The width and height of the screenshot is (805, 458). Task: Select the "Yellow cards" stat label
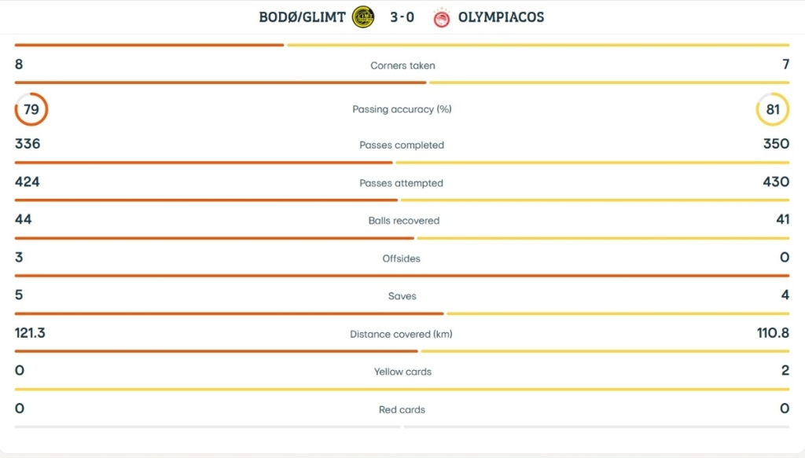tap(402, 372)
